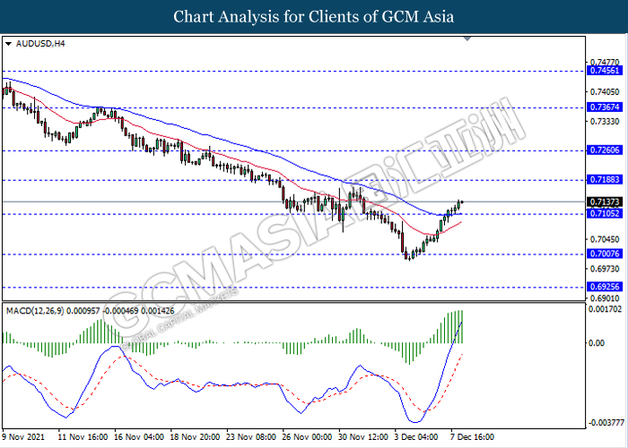Click the 11 Nov 16:00 time label
628x448 pixels.
pos(83,437)
